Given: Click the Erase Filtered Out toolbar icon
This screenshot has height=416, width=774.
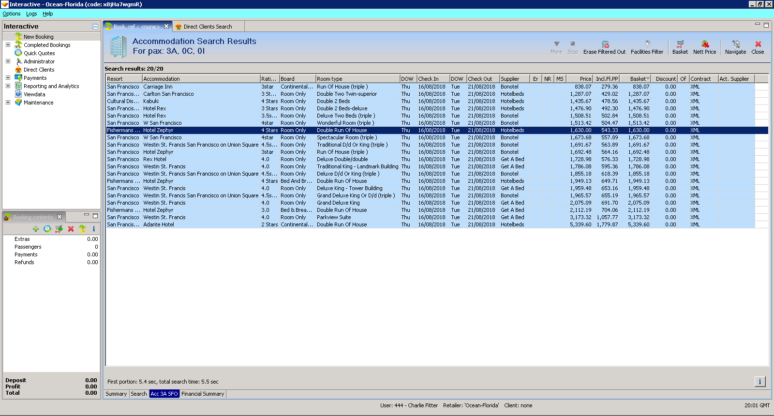Looking at the screenshot, I should [604, 47].
